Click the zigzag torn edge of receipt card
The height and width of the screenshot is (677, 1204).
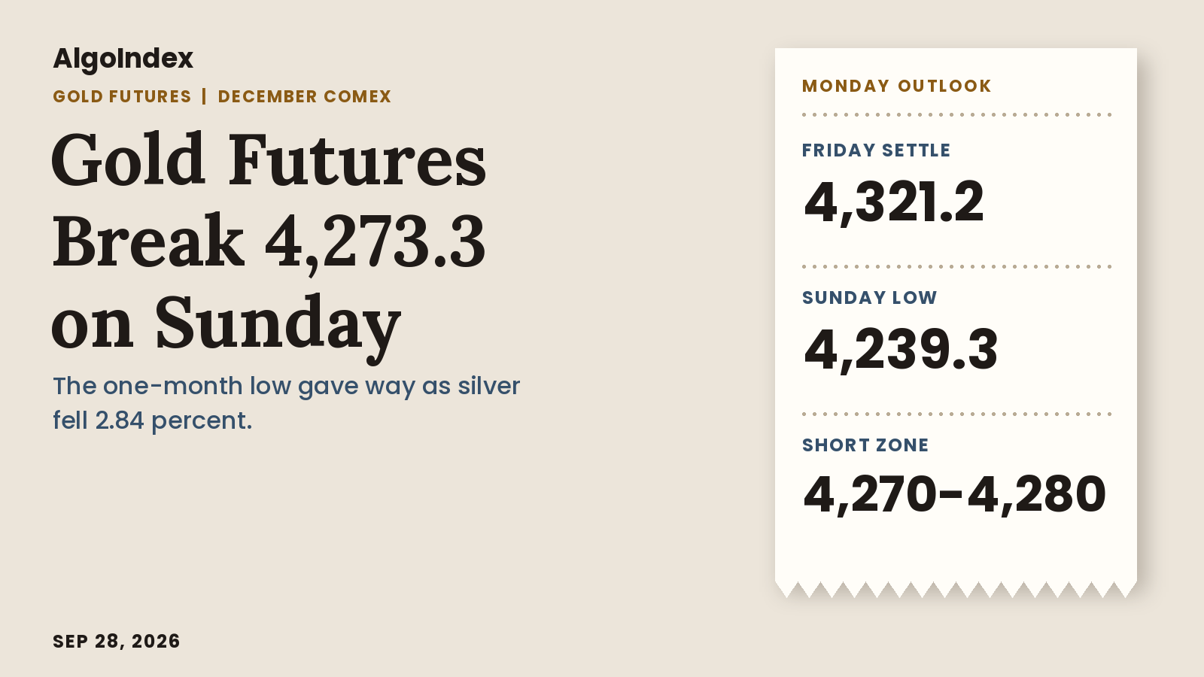pos(956,590)
